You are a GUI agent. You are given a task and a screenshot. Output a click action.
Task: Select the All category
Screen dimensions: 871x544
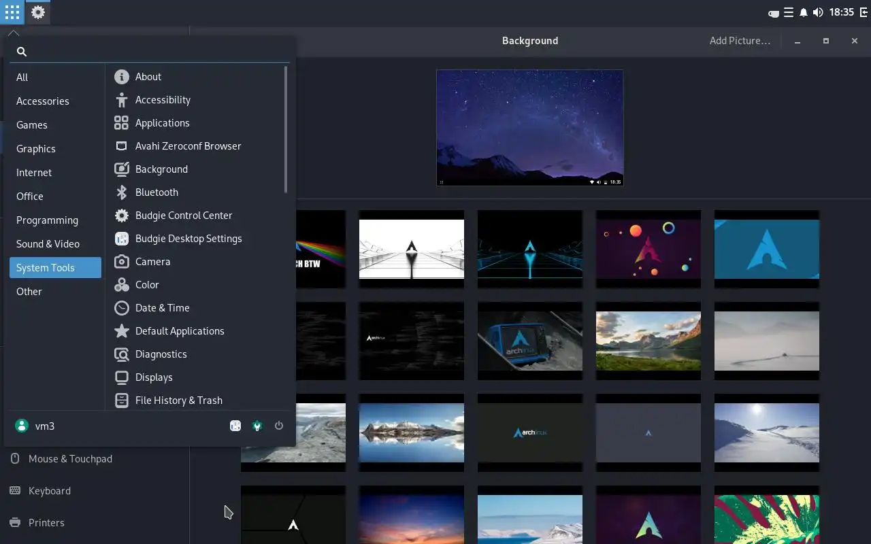click(55, 78)
